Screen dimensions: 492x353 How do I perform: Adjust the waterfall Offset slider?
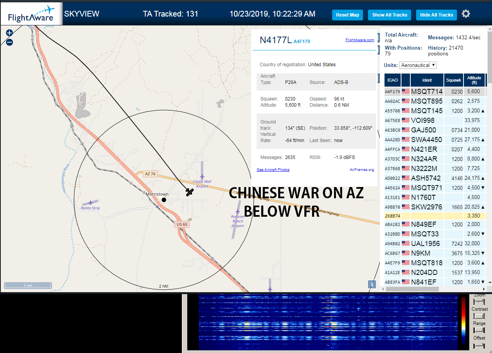pyautogui.click(x=479, y=345)
